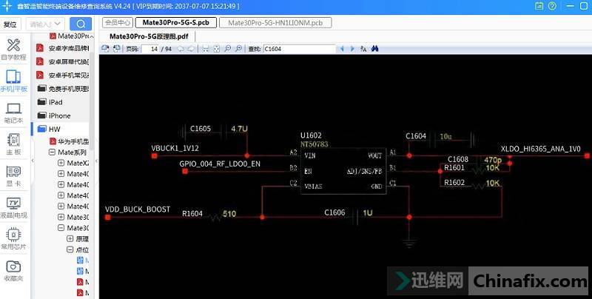Click the blue magnifier search button
Image resolution: width=592 pixels, height=299 pixels.
[80, 24]
